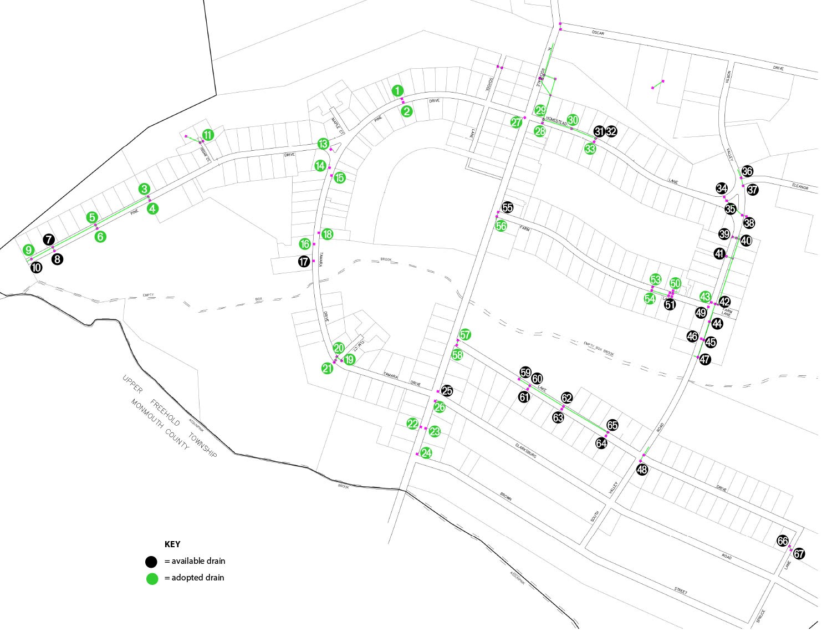The width and height of the screenshot is (822, 637).
Task: Click available drain marker 67
Action: point(799,553)
